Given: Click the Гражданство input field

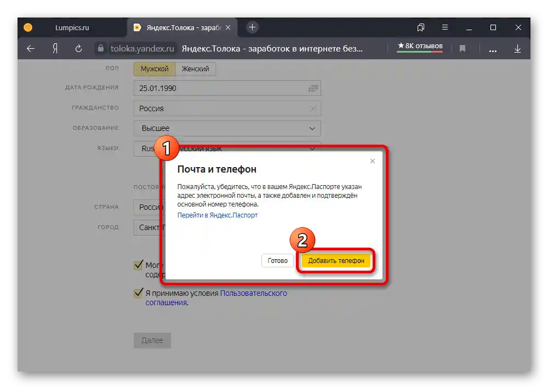Looking at the screenshot, I should tap(227, 108).
